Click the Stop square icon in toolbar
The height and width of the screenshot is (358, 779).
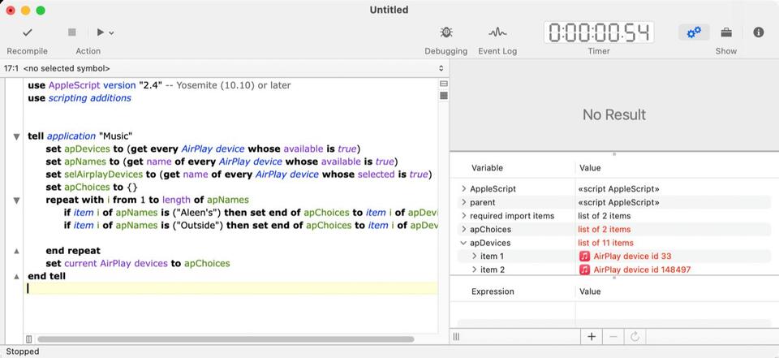(x=72, y=32)
